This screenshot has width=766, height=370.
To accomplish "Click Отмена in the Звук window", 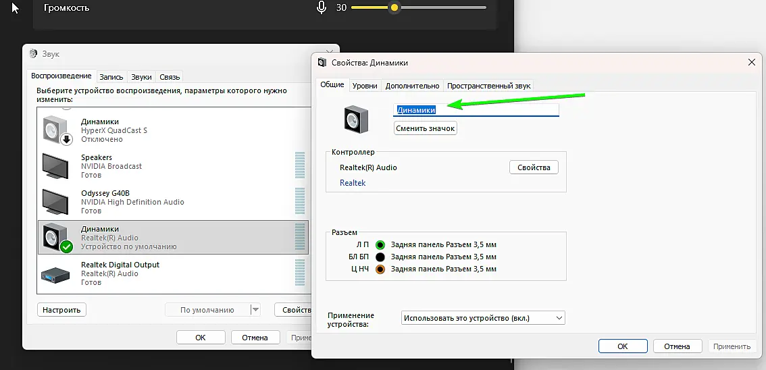I will click(255, 338).
